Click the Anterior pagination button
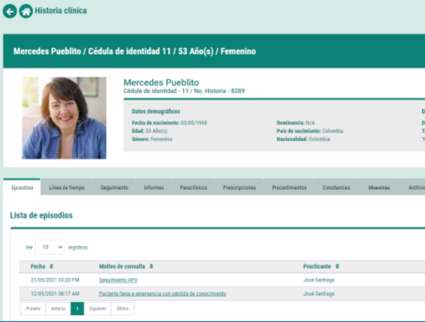425x322 pixels. tap(58, 308)
